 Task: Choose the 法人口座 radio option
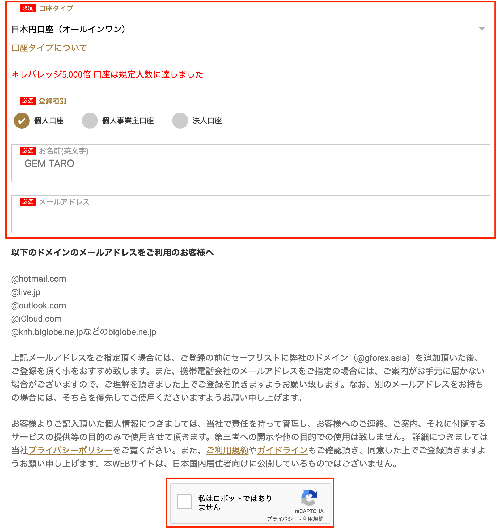pos(180,121)
